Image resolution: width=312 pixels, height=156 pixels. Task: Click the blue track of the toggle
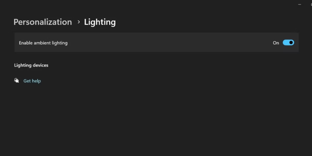tap(285, 43)
